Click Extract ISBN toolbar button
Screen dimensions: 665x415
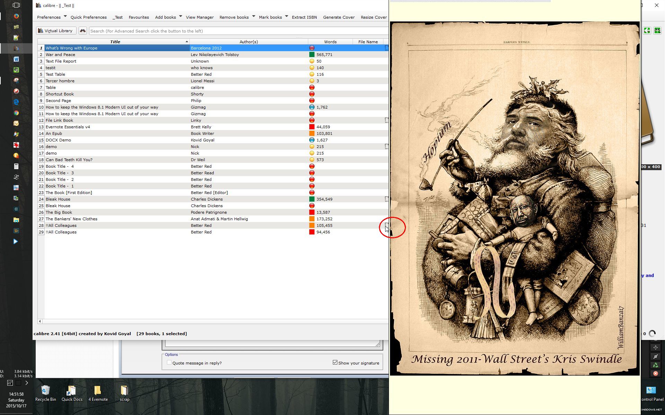(304, 17)
